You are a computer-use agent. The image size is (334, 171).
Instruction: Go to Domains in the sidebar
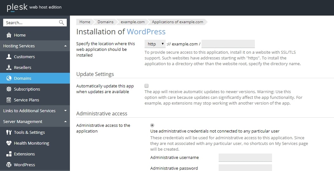[x=35, y=78]
